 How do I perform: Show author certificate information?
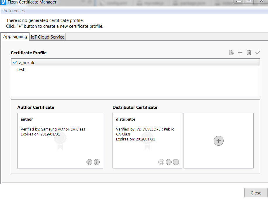pyautogui.click(x=97, y=162)
